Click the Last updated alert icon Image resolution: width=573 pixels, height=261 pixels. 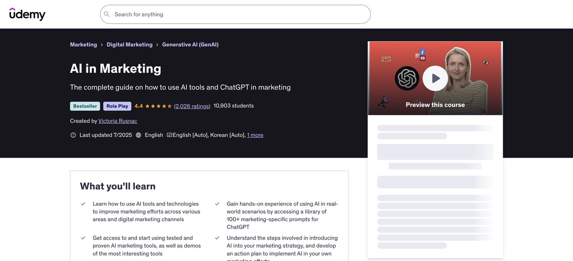coord(73,135)
